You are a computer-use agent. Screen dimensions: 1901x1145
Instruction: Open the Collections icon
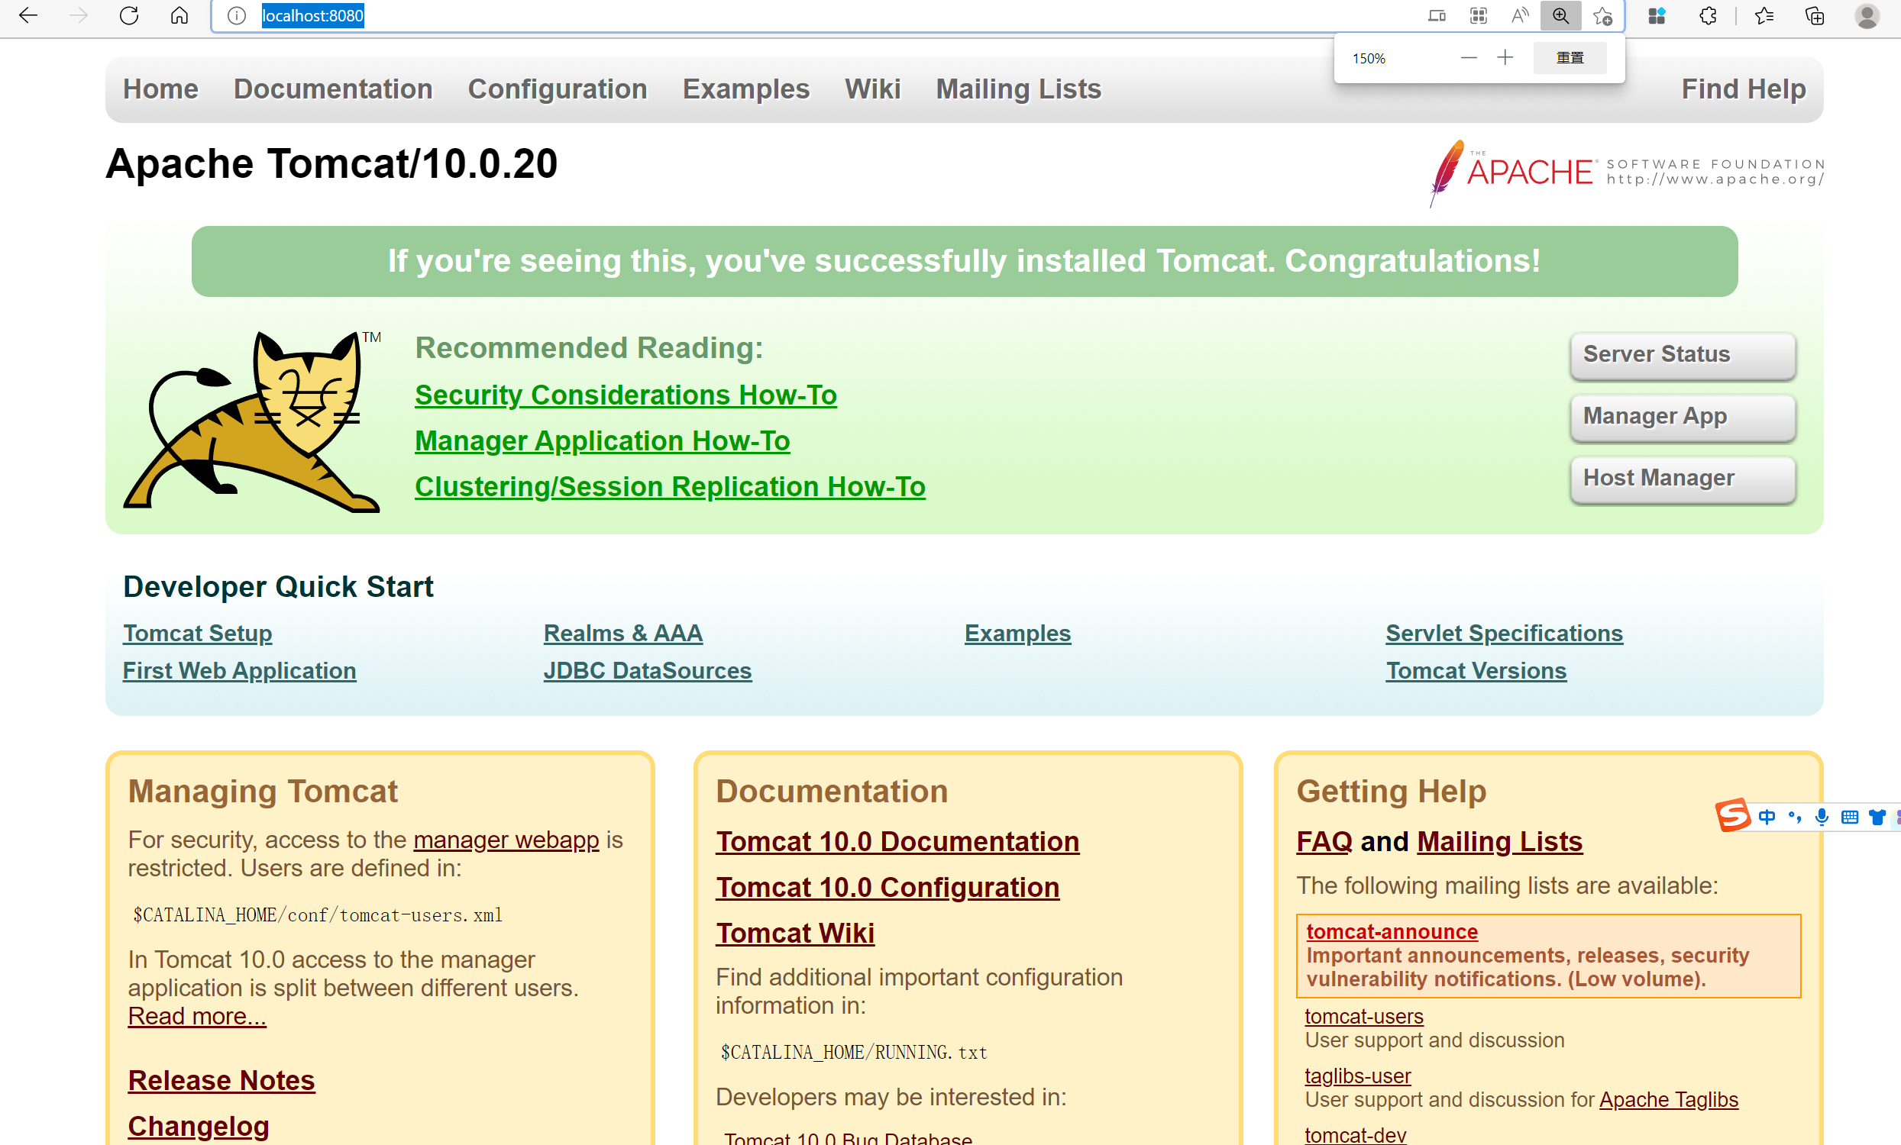[1815, 15]
